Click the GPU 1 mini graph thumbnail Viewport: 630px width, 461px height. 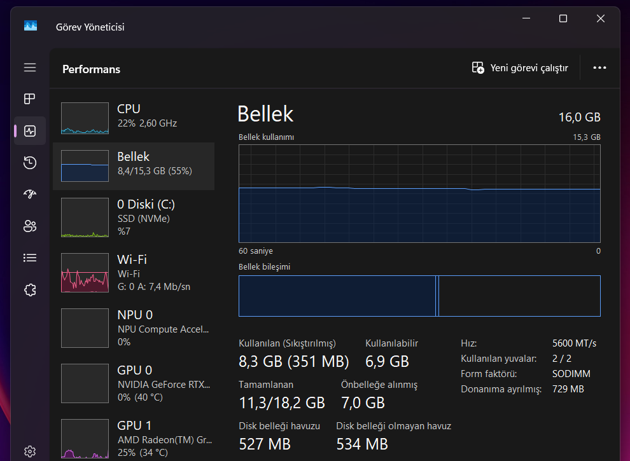coord(85,439)
